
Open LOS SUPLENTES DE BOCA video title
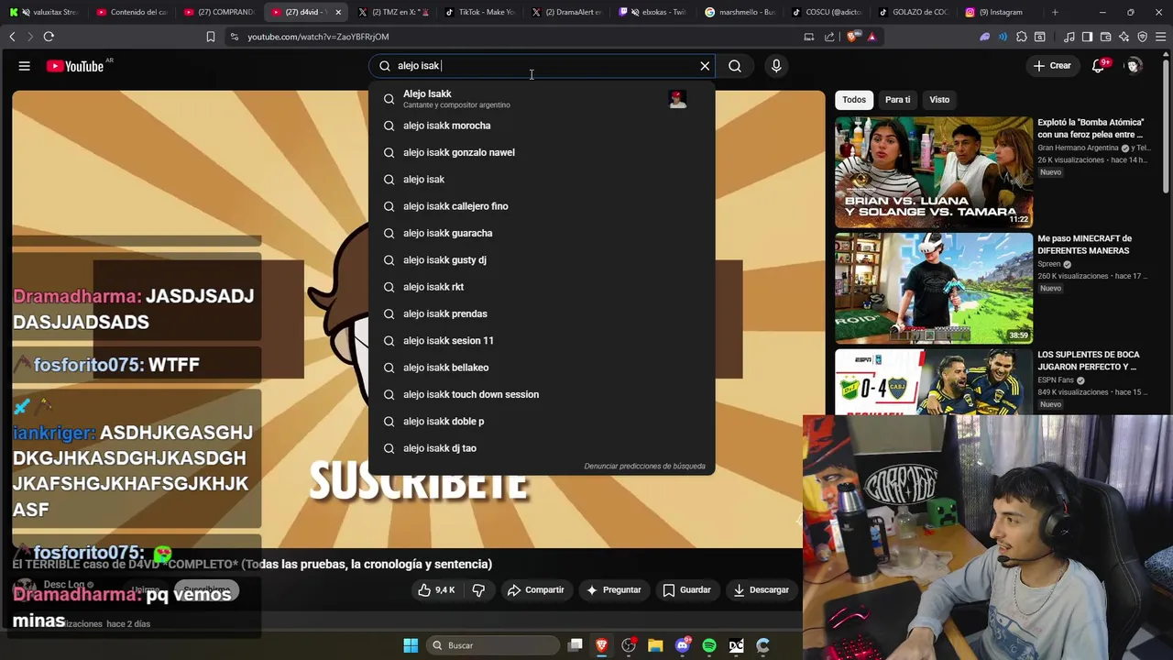click(x=1089, y=360)
